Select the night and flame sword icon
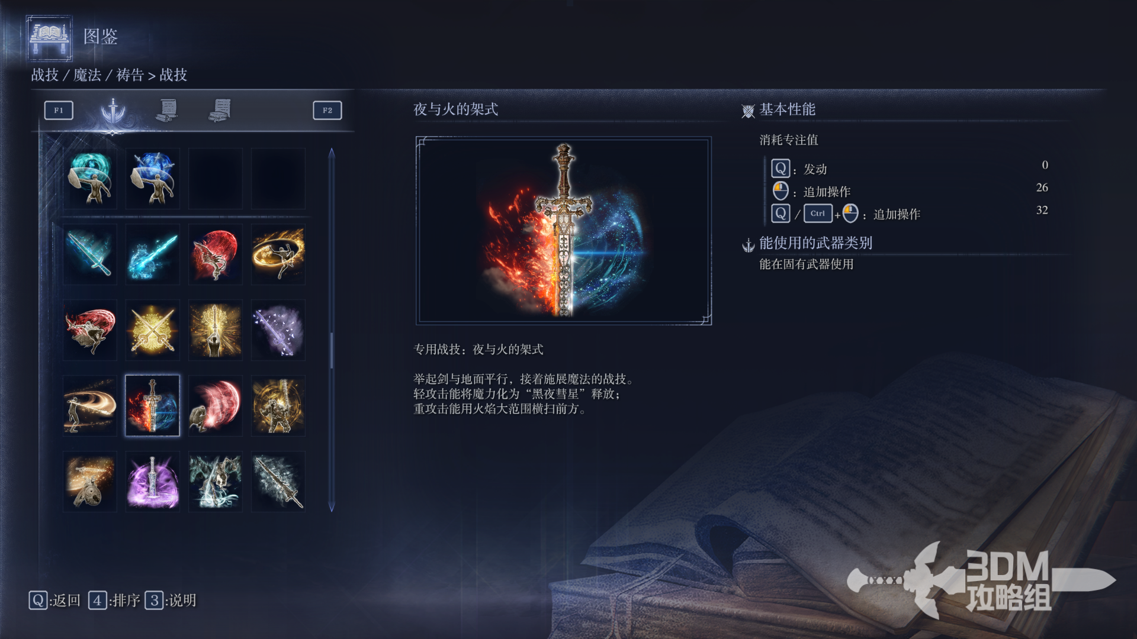Screen dimensions: 1137x639 point(153,406)
